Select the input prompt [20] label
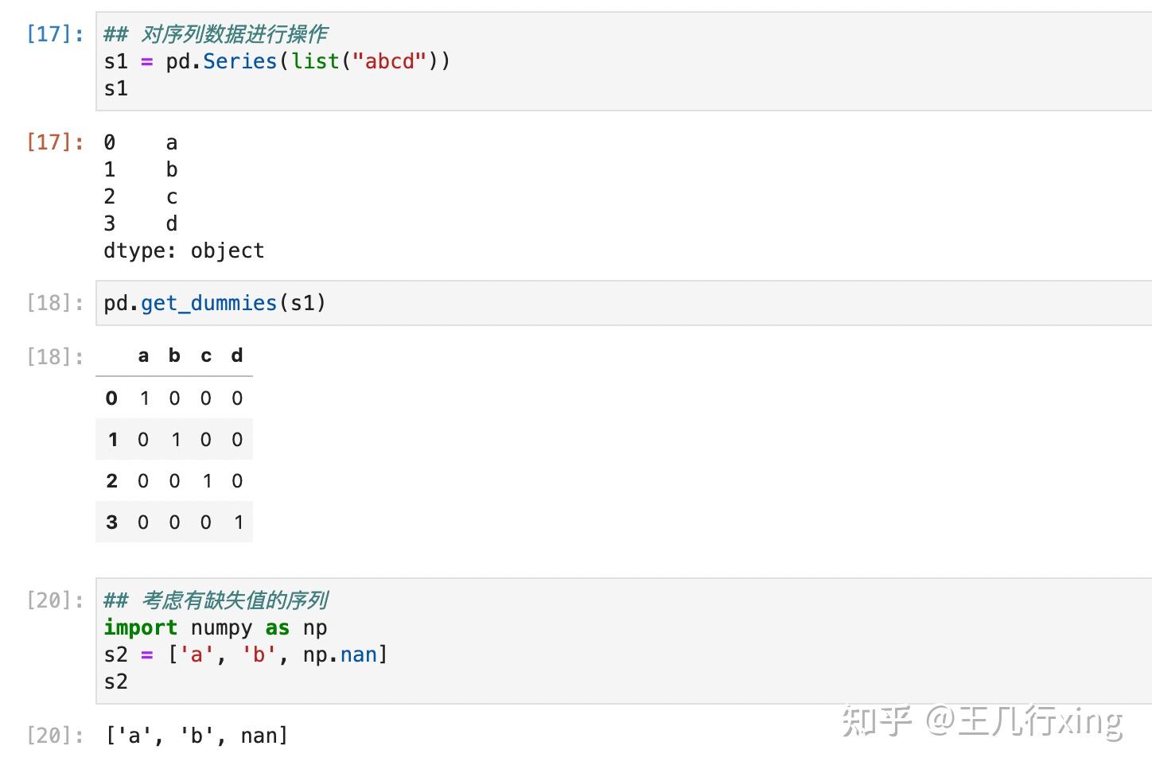Screen dimensions: 1152x773 click(55, 600)
